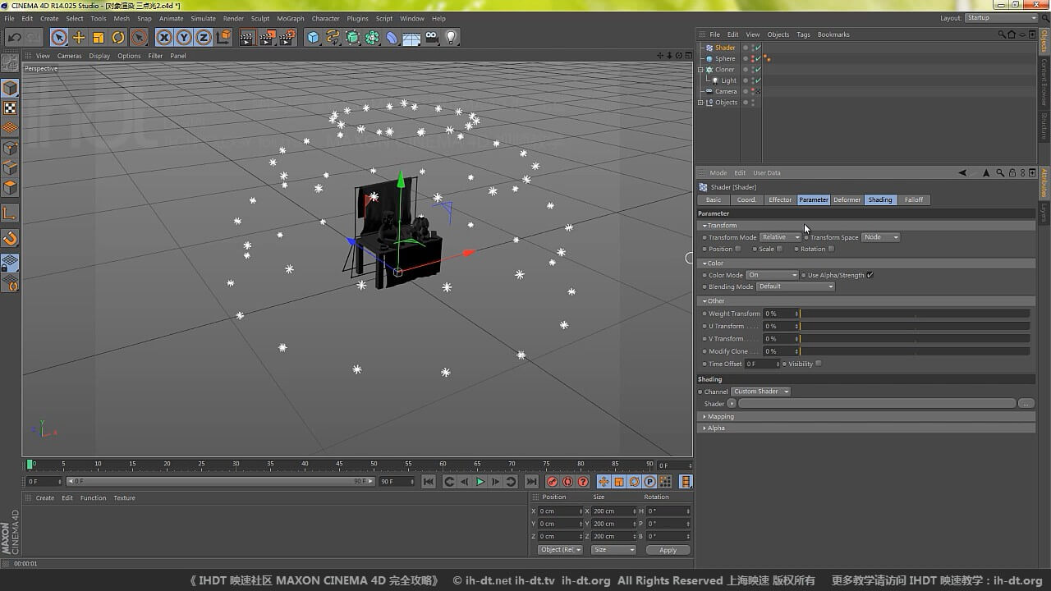
Task: Select the Rotate tool in the toolbar
Action: pos(118,38)
